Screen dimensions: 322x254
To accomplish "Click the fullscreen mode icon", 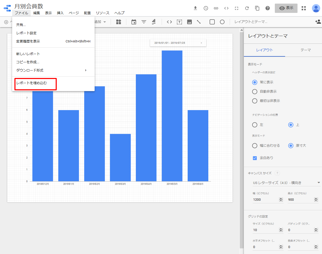I will click(x=237, y=8).
